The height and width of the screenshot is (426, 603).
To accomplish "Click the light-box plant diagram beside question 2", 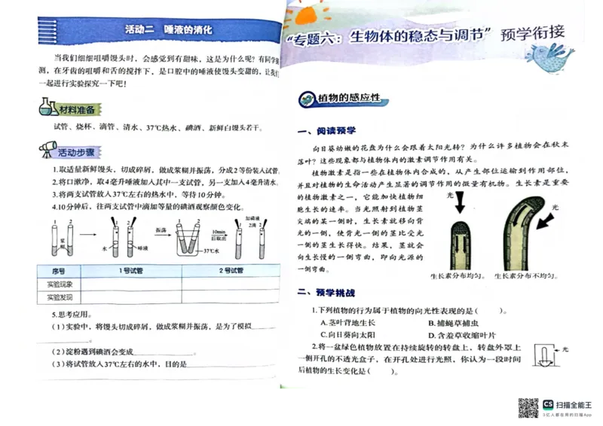I will (544, 355).
